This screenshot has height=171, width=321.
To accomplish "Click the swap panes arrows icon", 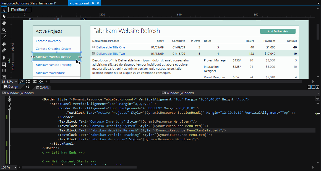I will click(27, 87).
